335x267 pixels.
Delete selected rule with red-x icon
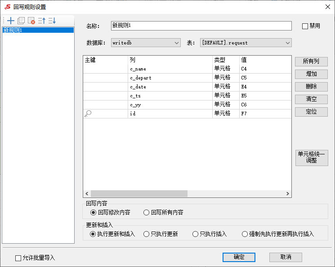[31, 21]
